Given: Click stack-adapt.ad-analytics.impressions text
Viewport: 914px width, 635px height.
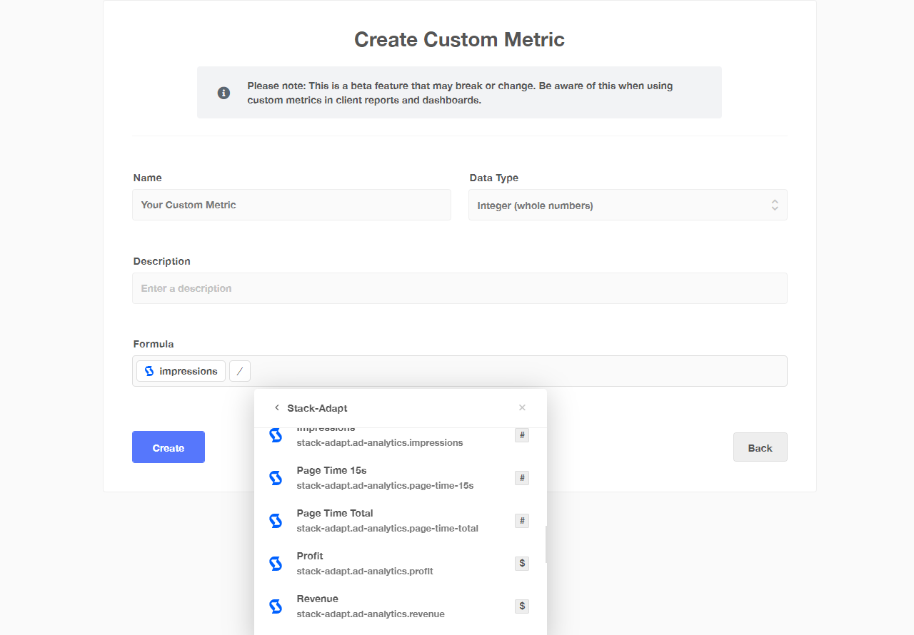Looking at the screenshot, I should [x=380, y=442].
